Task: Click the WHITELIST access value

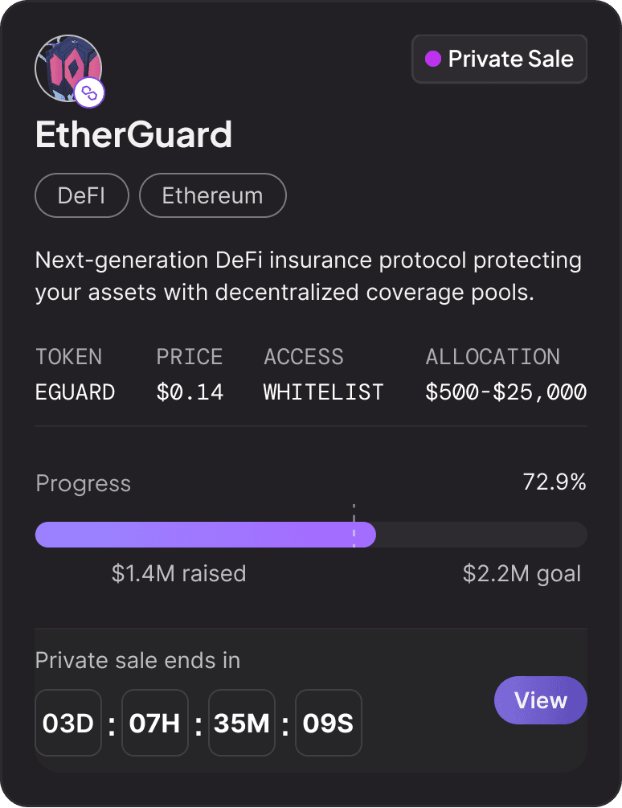Action: click(324, 392)
